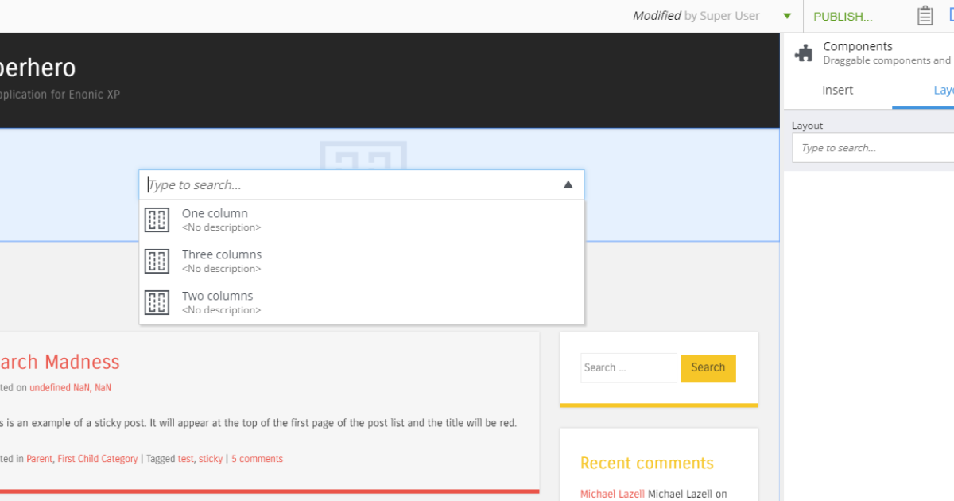Click the One column layout icon
954x501 pixels.
(x=157, y=219)
